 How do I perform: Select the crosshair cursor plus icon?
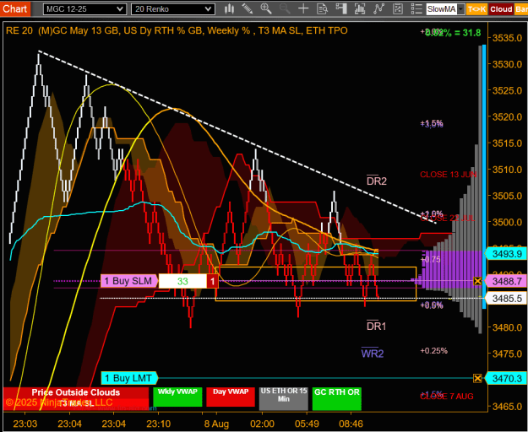point(303,9)
